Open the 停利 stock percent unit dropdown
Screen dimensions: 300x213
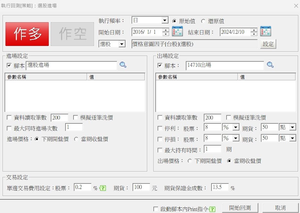click(236, 128)
